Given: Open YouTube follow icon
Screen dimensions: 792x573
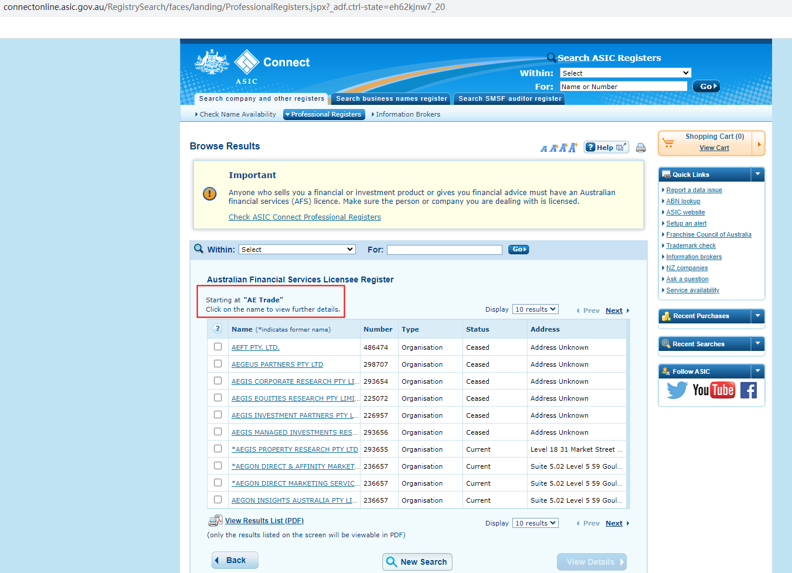Looking at the screenshot, I should [713, 390].
